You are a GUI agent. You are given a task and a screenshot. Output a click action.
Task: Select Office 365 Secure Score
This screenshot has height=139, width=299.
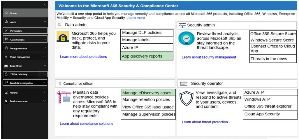(x=273, y=34)
